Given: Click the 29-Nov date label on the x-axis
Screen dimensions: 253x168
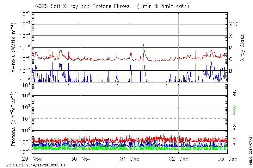Looking at the screenshot, I should tap(32, 158).
